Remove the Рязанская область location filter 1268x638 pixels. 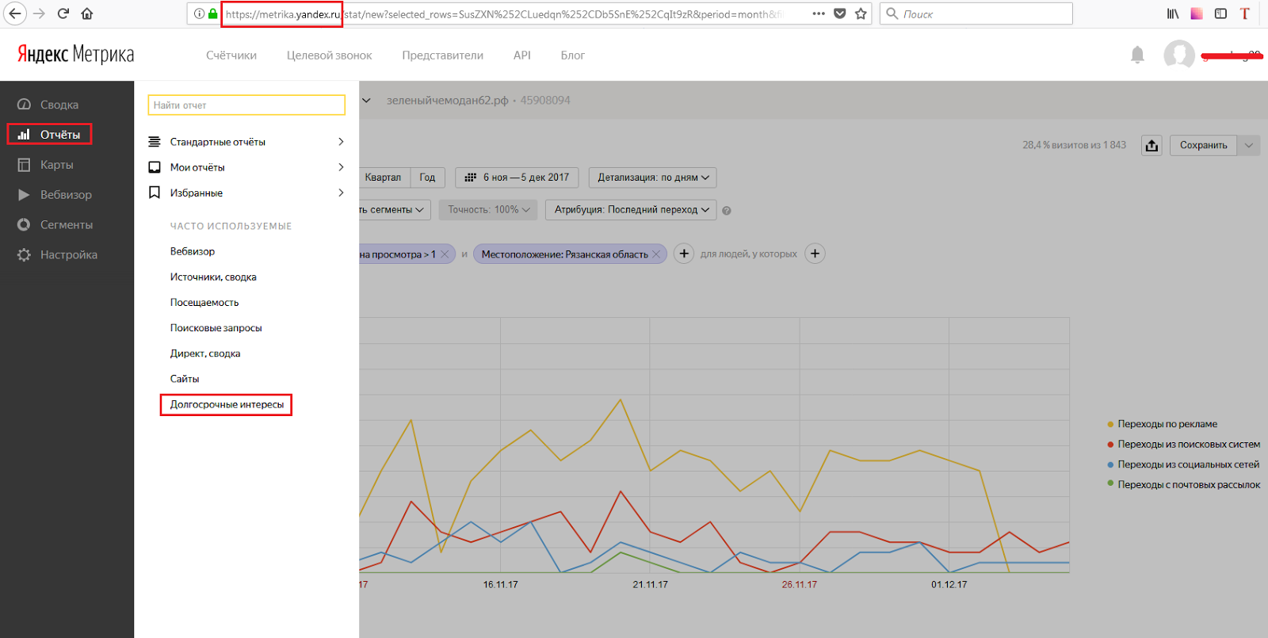coord(656,254)
